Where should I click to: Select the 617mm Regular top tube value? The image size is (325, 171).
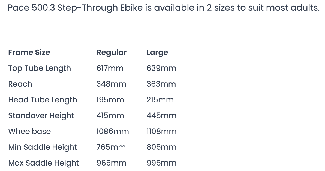(x=110, y=68)
